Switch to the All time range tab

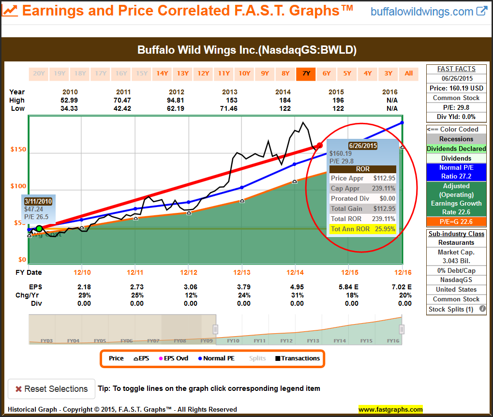click(x=409, y=74)
